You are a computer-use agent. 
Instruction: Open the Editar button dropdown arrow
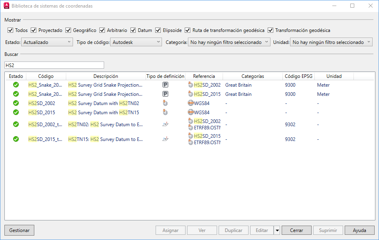277,230
